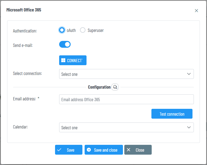Toggle the Send e-mail switch
The image size is (207, 165).
click(x=65, y=44)
